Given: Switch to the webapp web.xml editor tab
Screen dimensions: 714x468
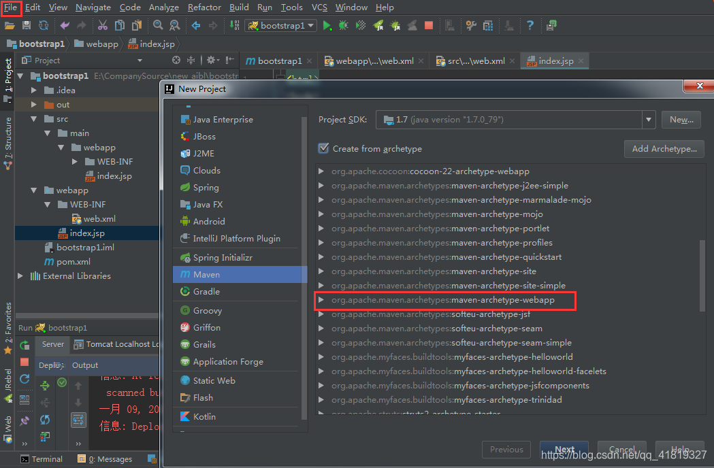Looking at the screenshot, I should point(374,61).
